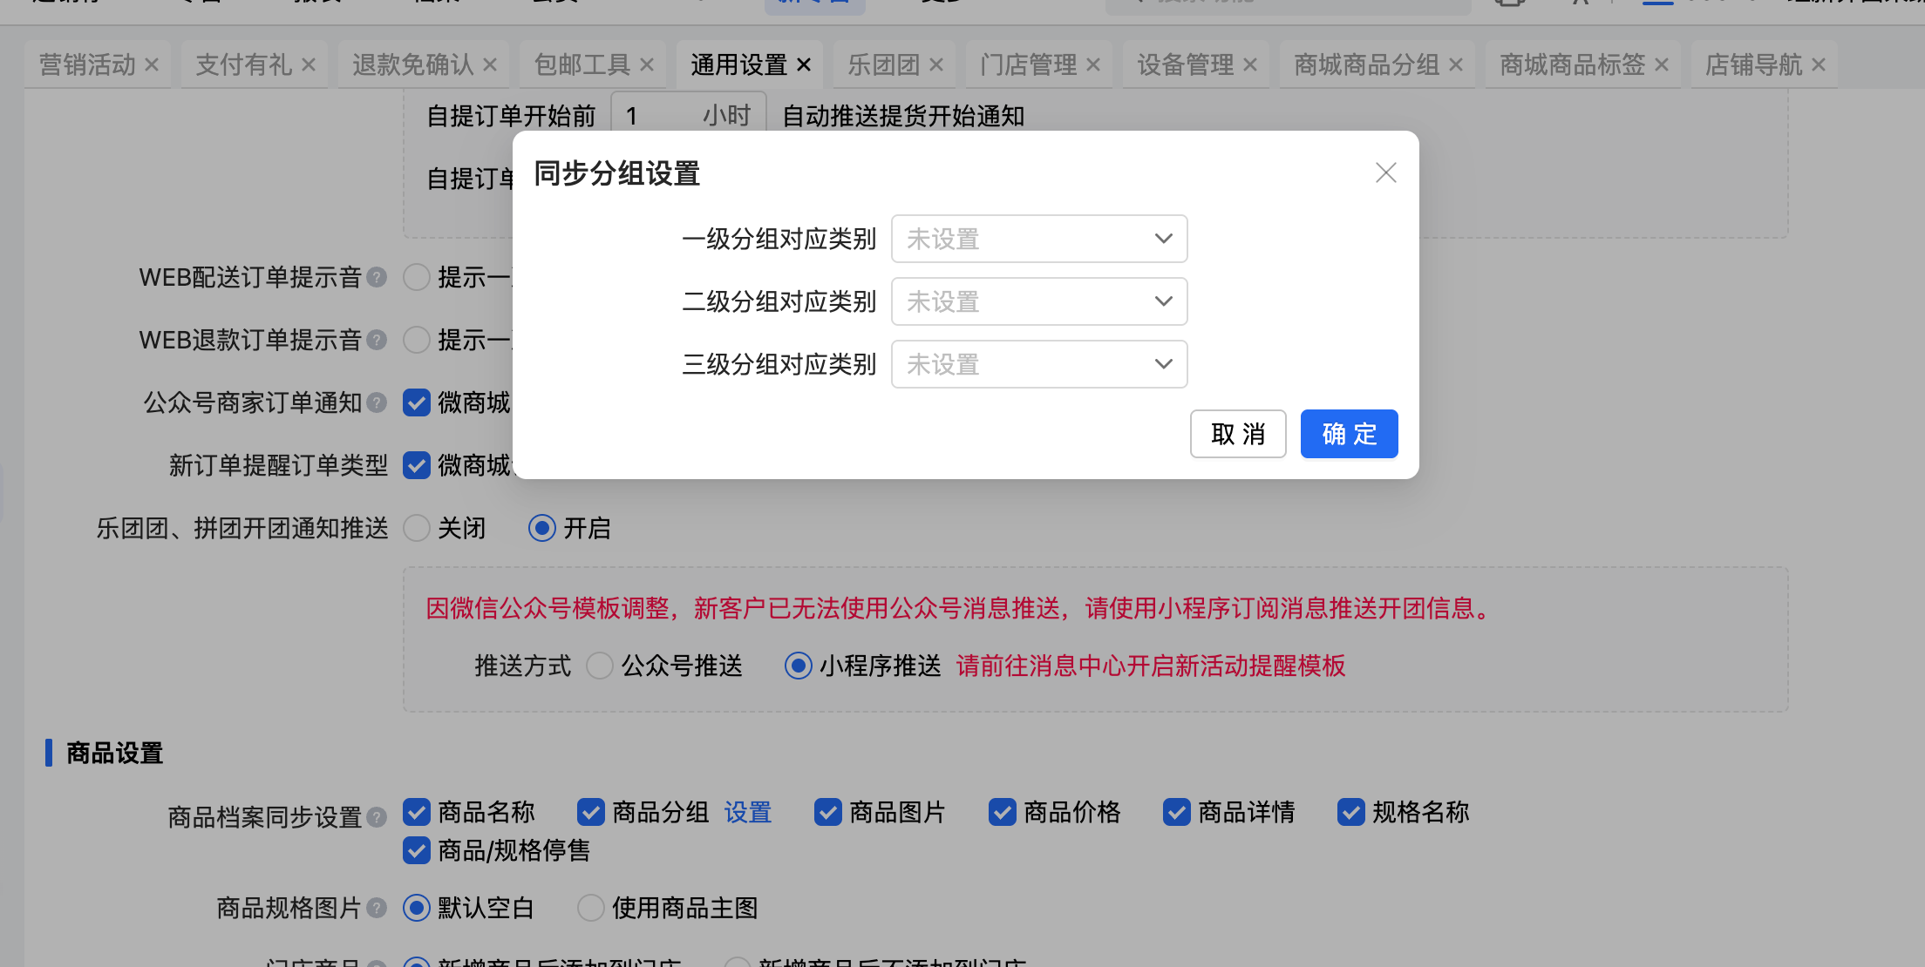Close the 营销活动 tab with its X icon
1925x967 pixels.
152,64
